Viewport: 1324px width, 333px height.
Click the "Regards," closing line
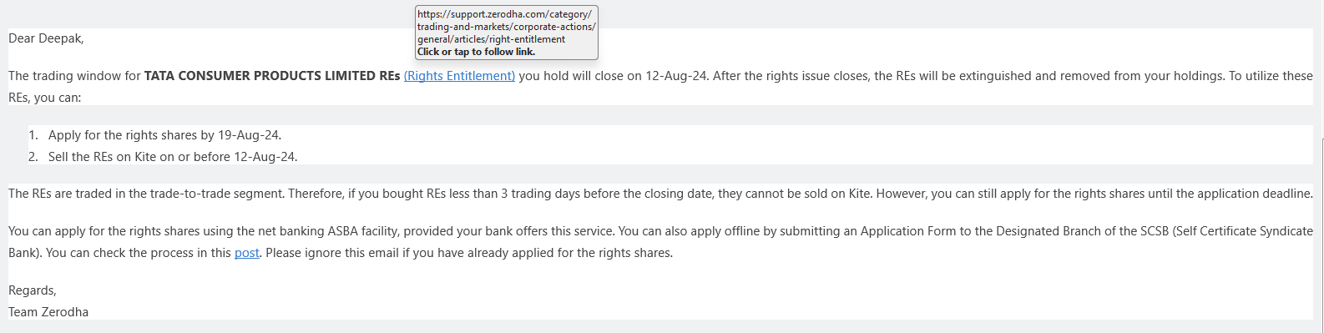click(33, 290)
